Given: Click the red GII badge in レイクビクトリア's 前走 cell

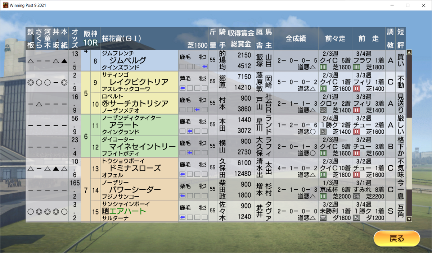Looking at the screenshot, I should click(356, 88).
